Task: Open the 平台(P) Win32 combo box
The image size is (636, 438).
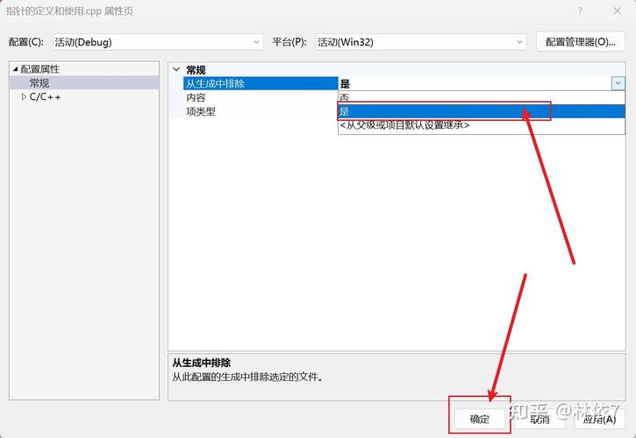Action: (421, 42)
